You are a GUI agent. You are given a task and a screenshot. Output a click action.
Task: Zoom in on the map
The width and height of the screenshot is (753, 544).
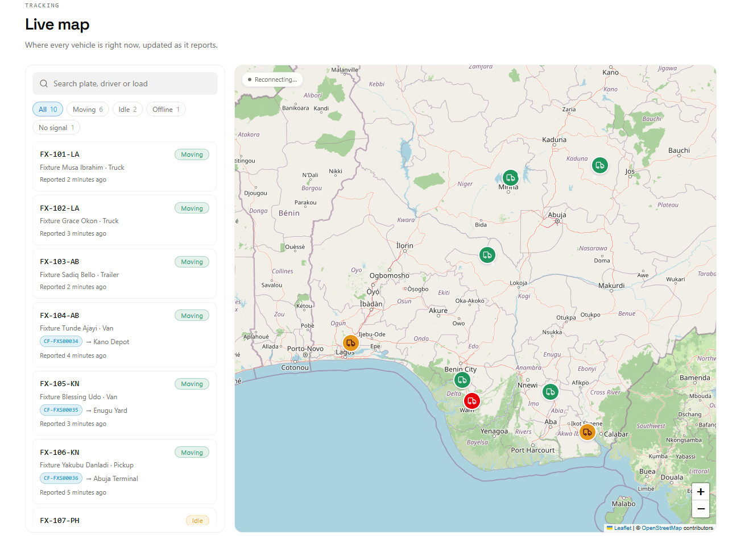(x=701, y=492)
